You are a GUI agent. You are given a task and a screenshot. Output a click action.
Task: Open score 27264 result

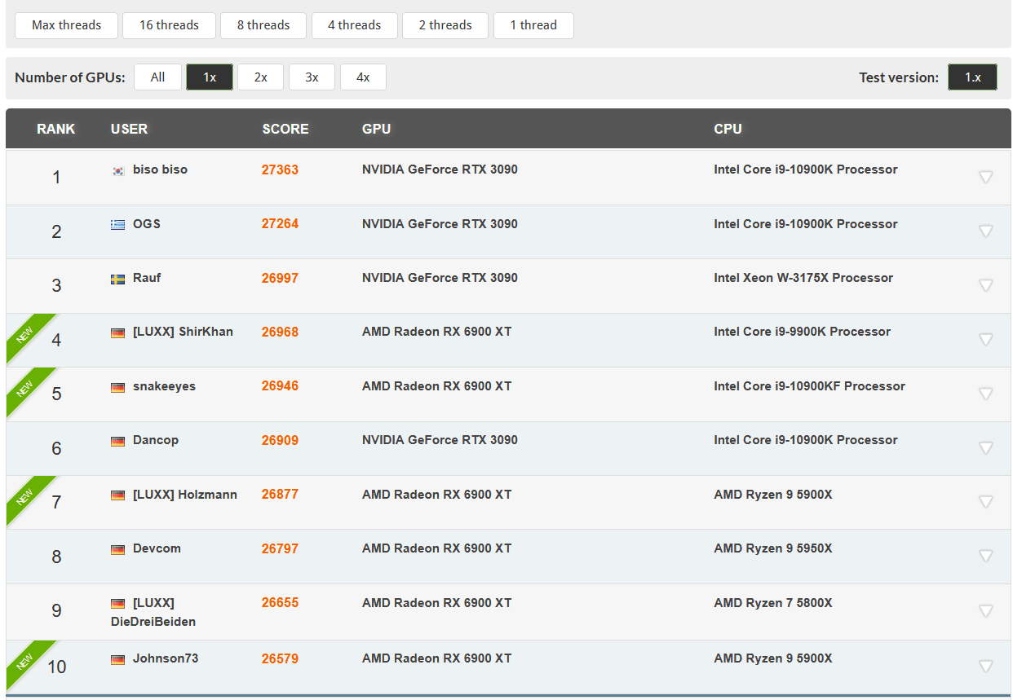click(280, 224)
